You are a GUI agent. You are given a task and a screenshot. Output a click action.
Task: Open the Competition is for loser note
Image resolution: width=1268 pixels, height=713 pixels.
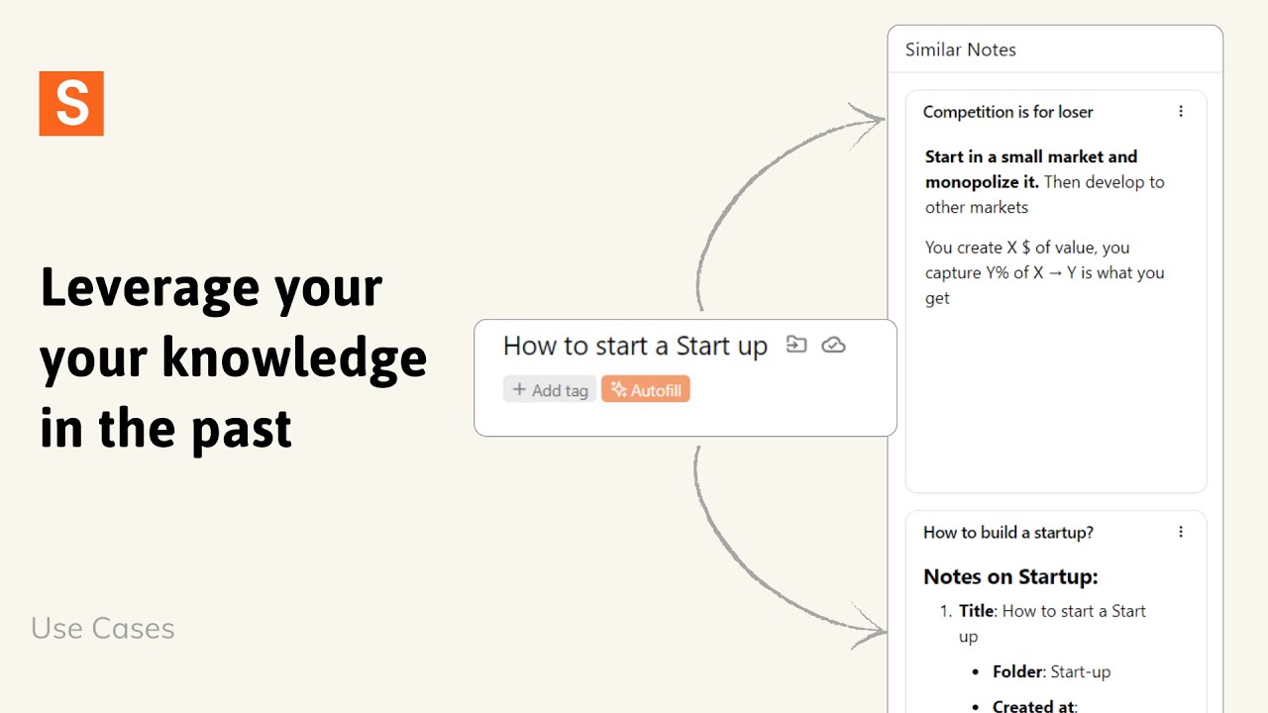pos(1007,112)
